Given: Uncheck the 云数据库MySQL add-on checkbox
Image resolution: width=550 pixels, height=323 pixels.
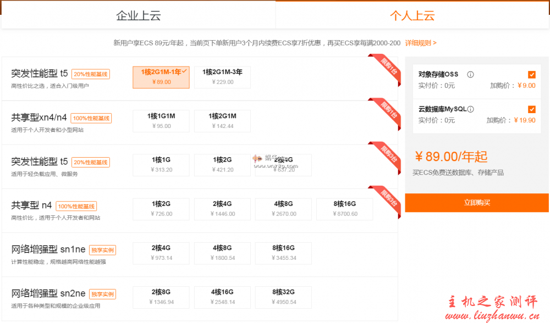Looking at the screenshot, I should 532,109.
